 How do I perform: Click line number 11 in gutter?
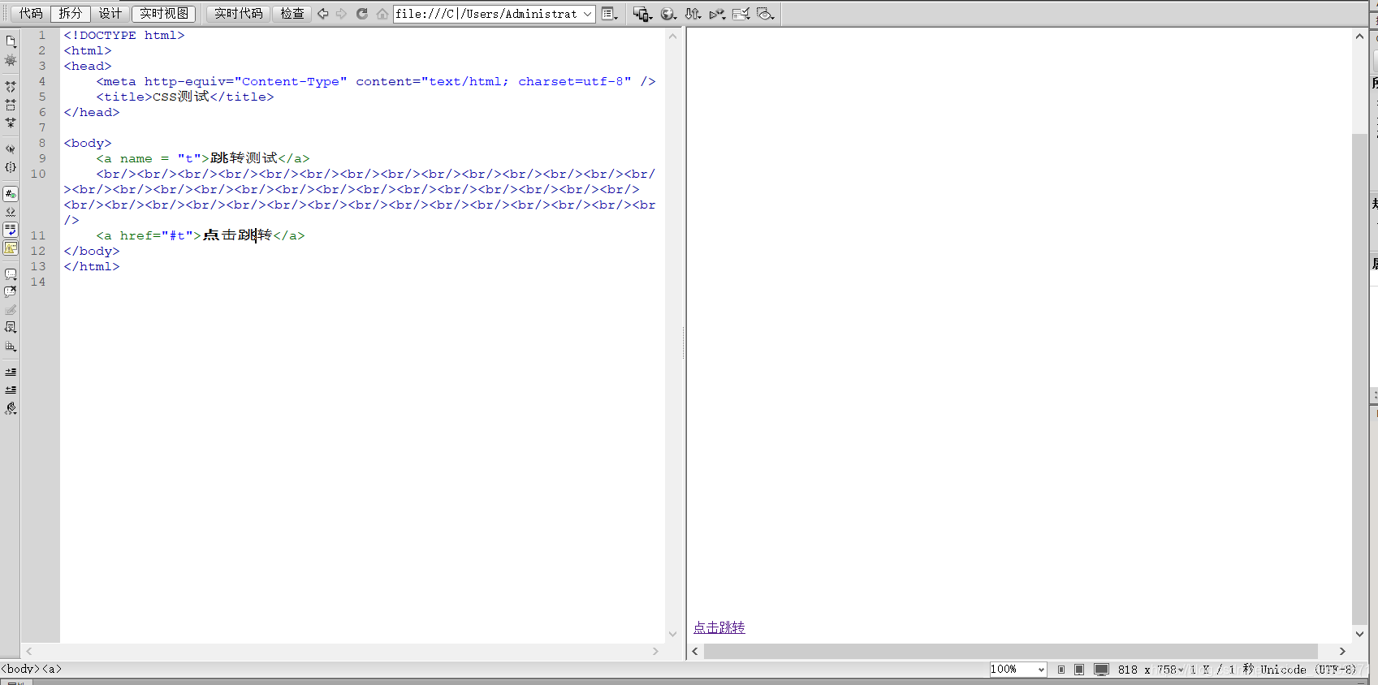tap(38, 235)
